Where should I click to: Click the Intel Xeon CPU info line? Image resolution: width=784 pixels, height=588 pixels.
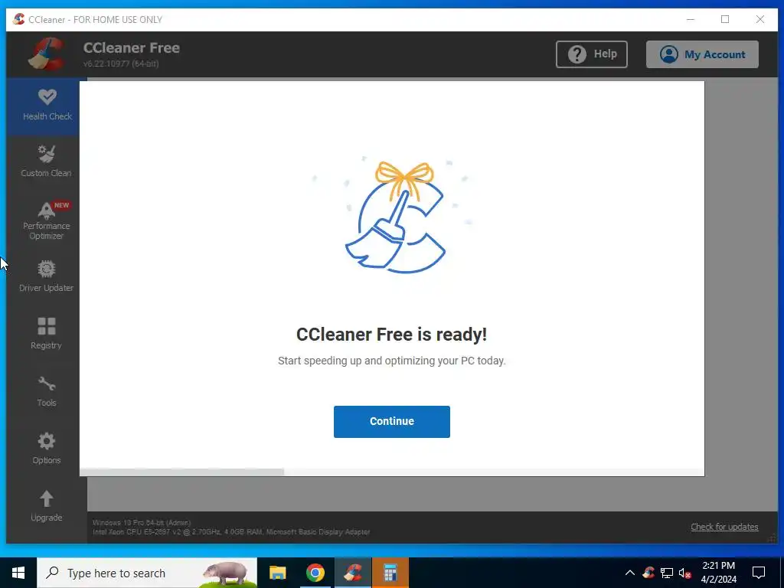click(x=231, y=532)
